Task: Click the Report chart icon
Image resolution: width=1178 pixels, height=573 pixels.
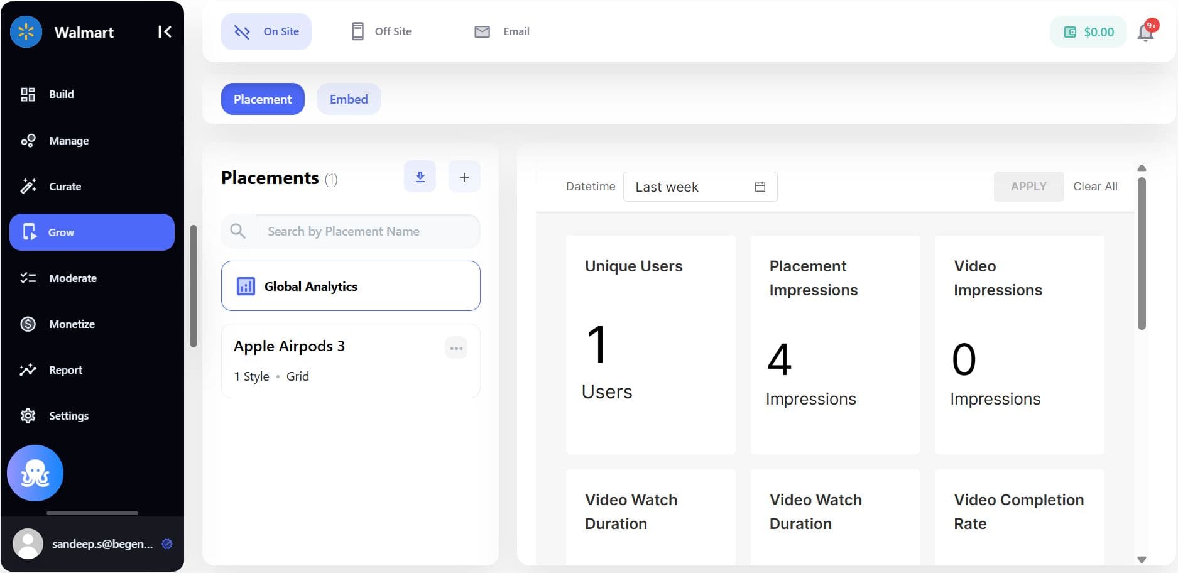Action: pyautogui.click(x=28, y=370)
